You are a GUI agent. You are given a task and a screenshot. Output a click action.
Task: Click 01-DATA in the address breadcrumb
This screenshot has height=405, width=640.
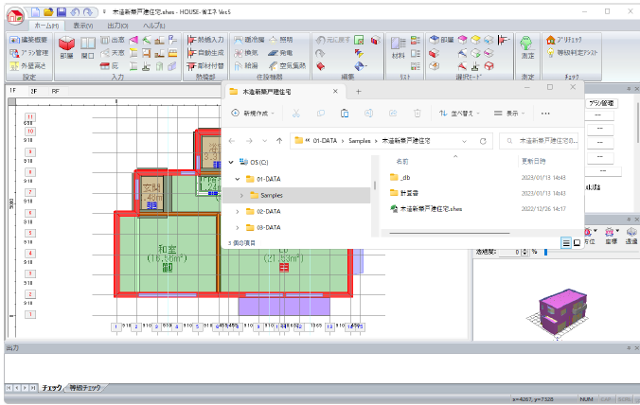tap(325, 141)
